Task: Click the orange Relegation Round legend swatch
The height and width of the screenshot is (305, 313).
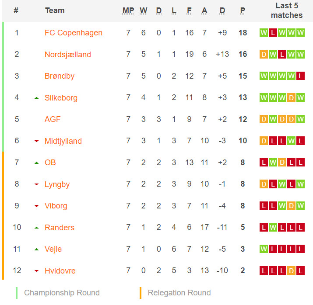Action: [141, 293]
